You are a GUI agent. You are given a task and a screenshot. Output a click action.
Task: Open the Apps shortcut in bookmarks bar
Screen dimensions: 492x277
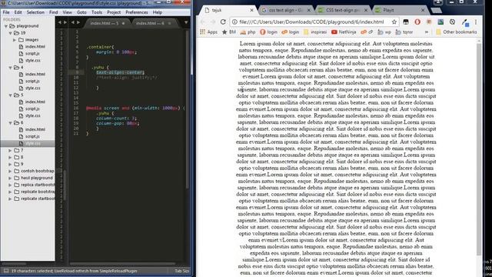208,32
